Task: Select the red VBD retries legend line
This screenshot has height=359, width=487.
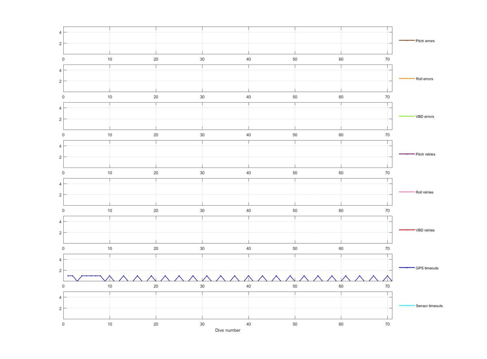Action: 407,230
